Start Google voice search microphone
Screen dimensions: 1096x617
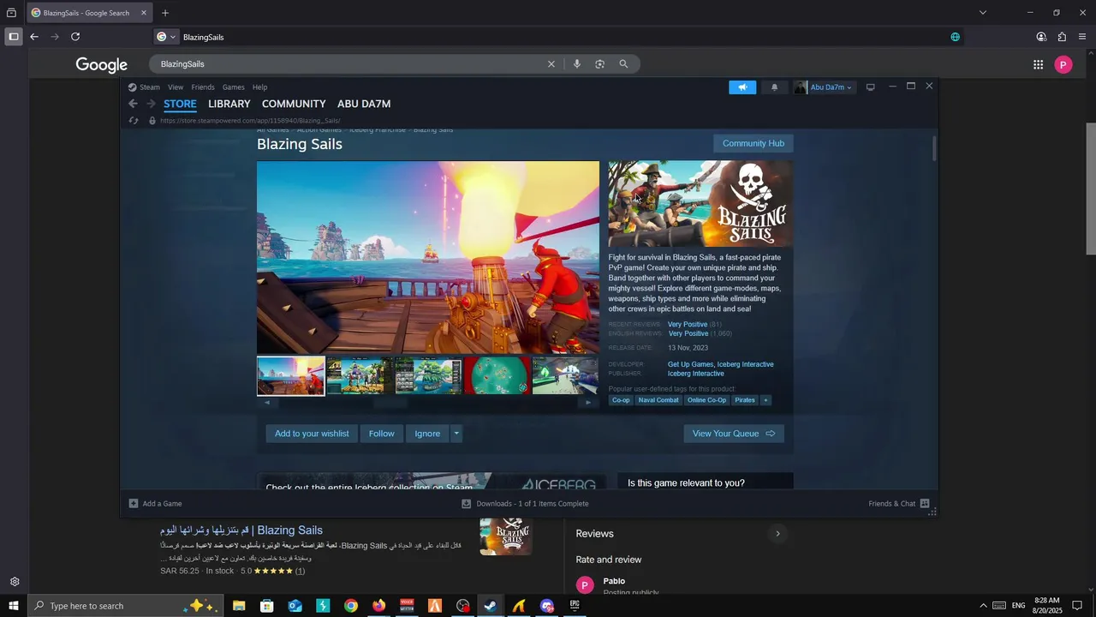577,64
